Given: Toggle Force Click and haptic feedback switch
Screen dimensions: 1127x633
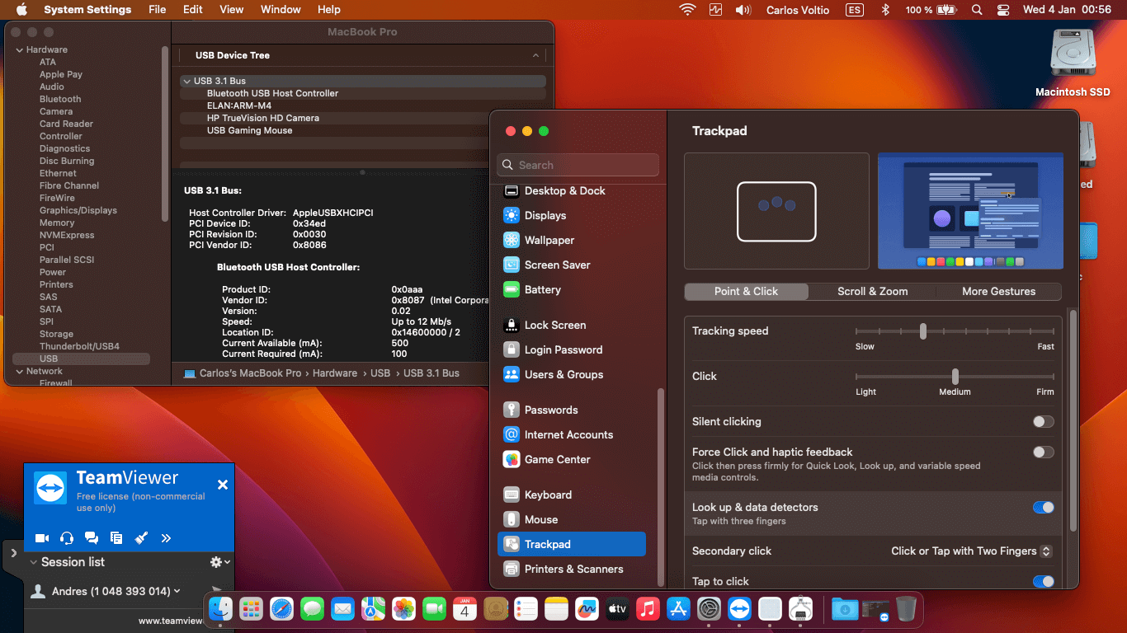Looking at the screenshot, I should [1044, 452].
